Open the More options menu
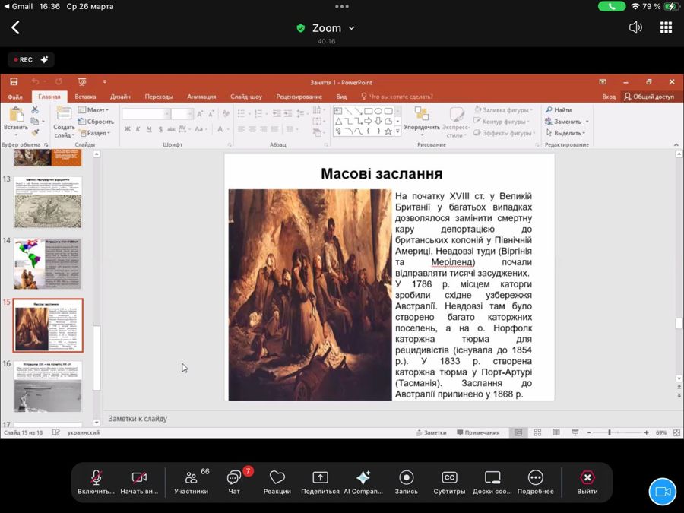 pyautogui.click(x=535, y=482)
